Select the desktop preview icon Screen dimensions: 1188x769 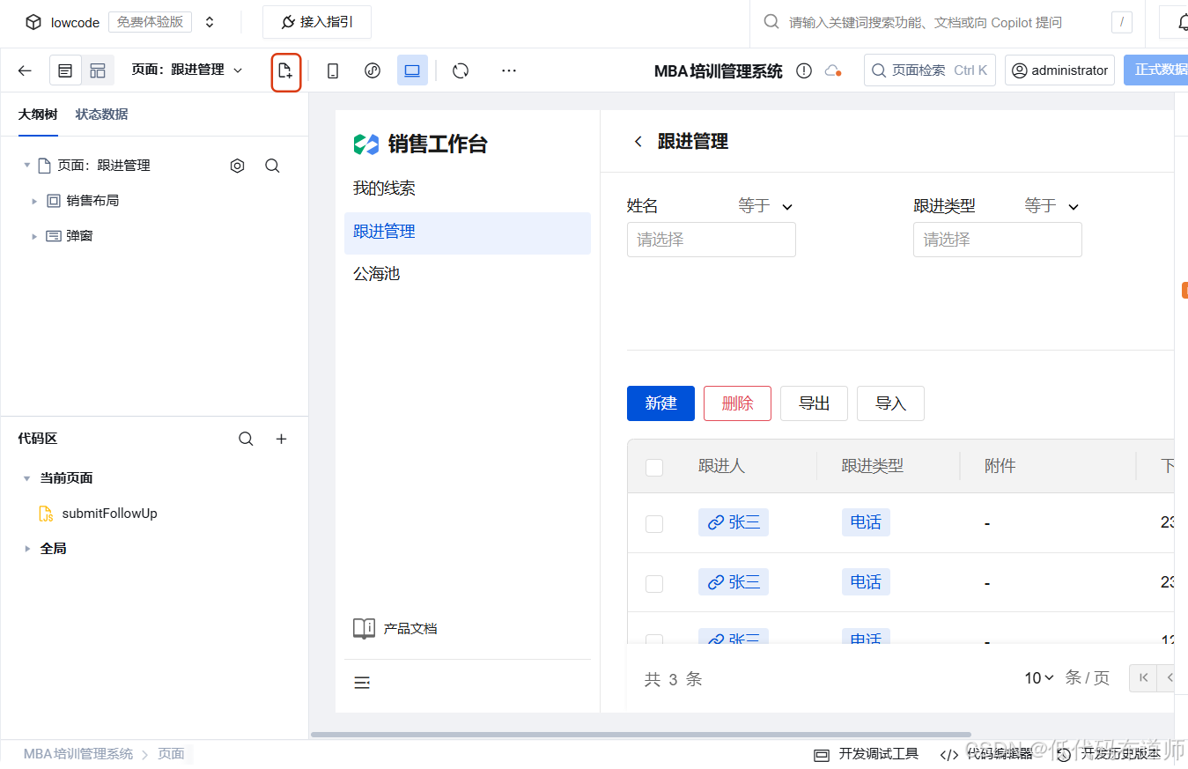tap(412, 70)
